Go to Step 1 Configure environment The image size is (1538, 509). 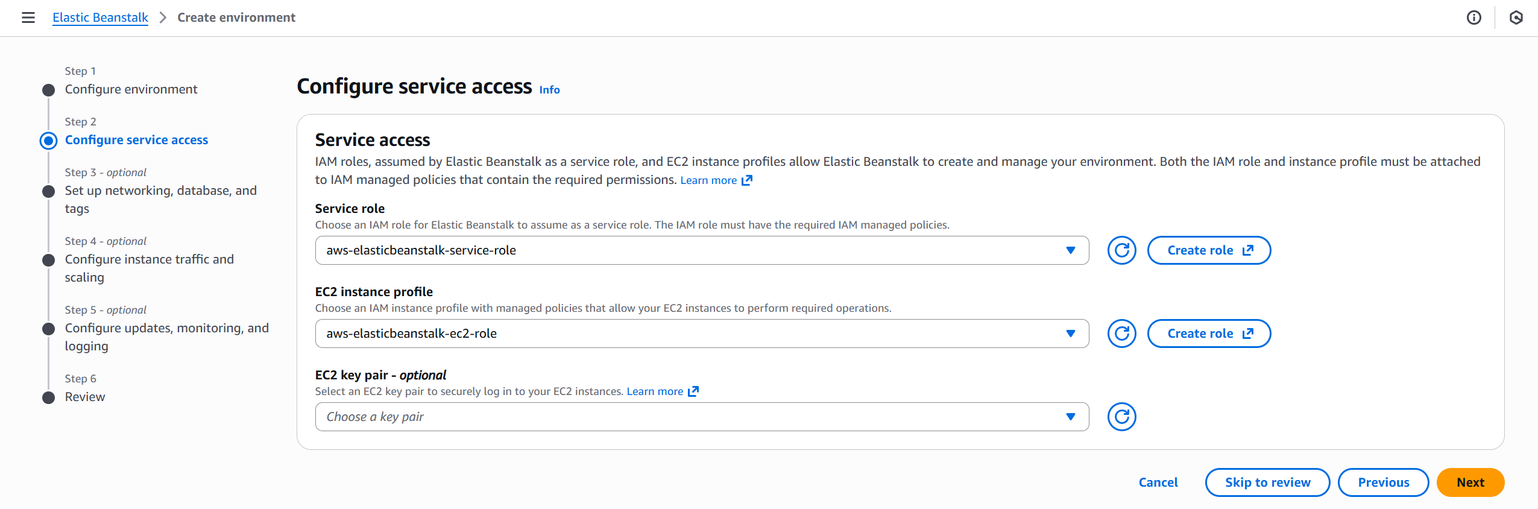pyautogui.click(x=131, y=89)
